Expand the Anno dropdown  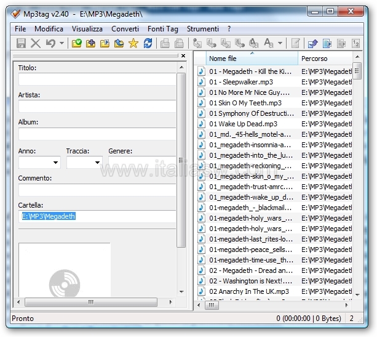[x=55, y=163]
